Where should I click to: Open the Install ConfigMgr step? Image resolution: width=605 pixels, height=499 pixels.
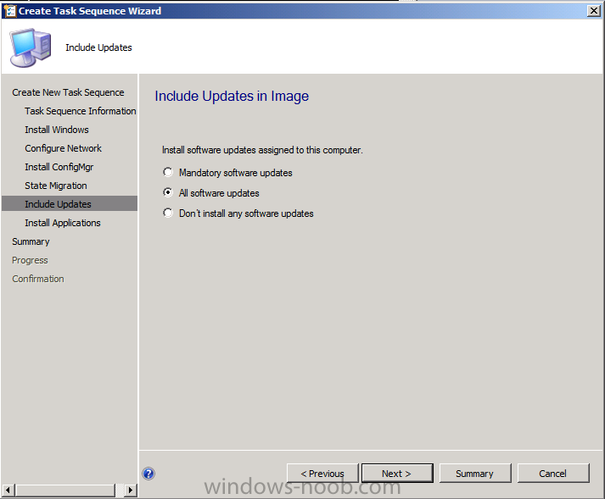59,167
